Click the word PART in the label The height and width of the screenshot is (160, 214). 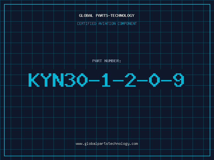[x=97, y=61]
